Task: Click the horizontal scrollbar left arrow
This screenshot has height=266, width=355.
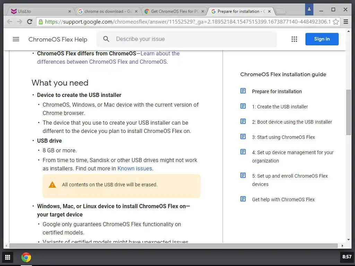Action: 6,246
